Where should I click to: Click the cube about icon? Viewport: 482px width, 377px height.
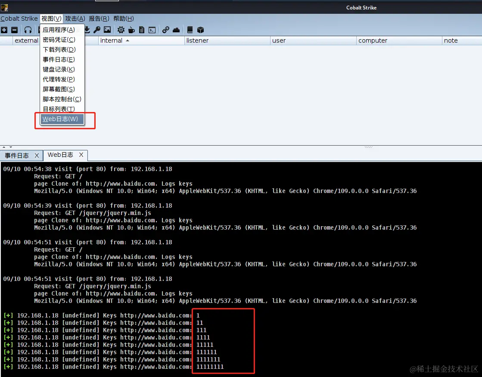click(x=200, y=30)
